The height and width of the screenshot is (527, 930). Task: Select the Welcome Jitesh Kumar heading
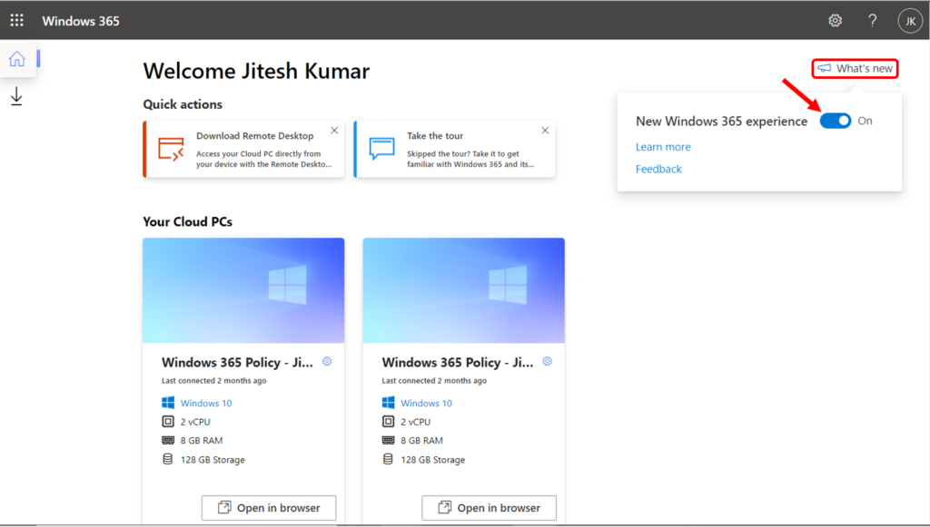(x=256, y=71)
